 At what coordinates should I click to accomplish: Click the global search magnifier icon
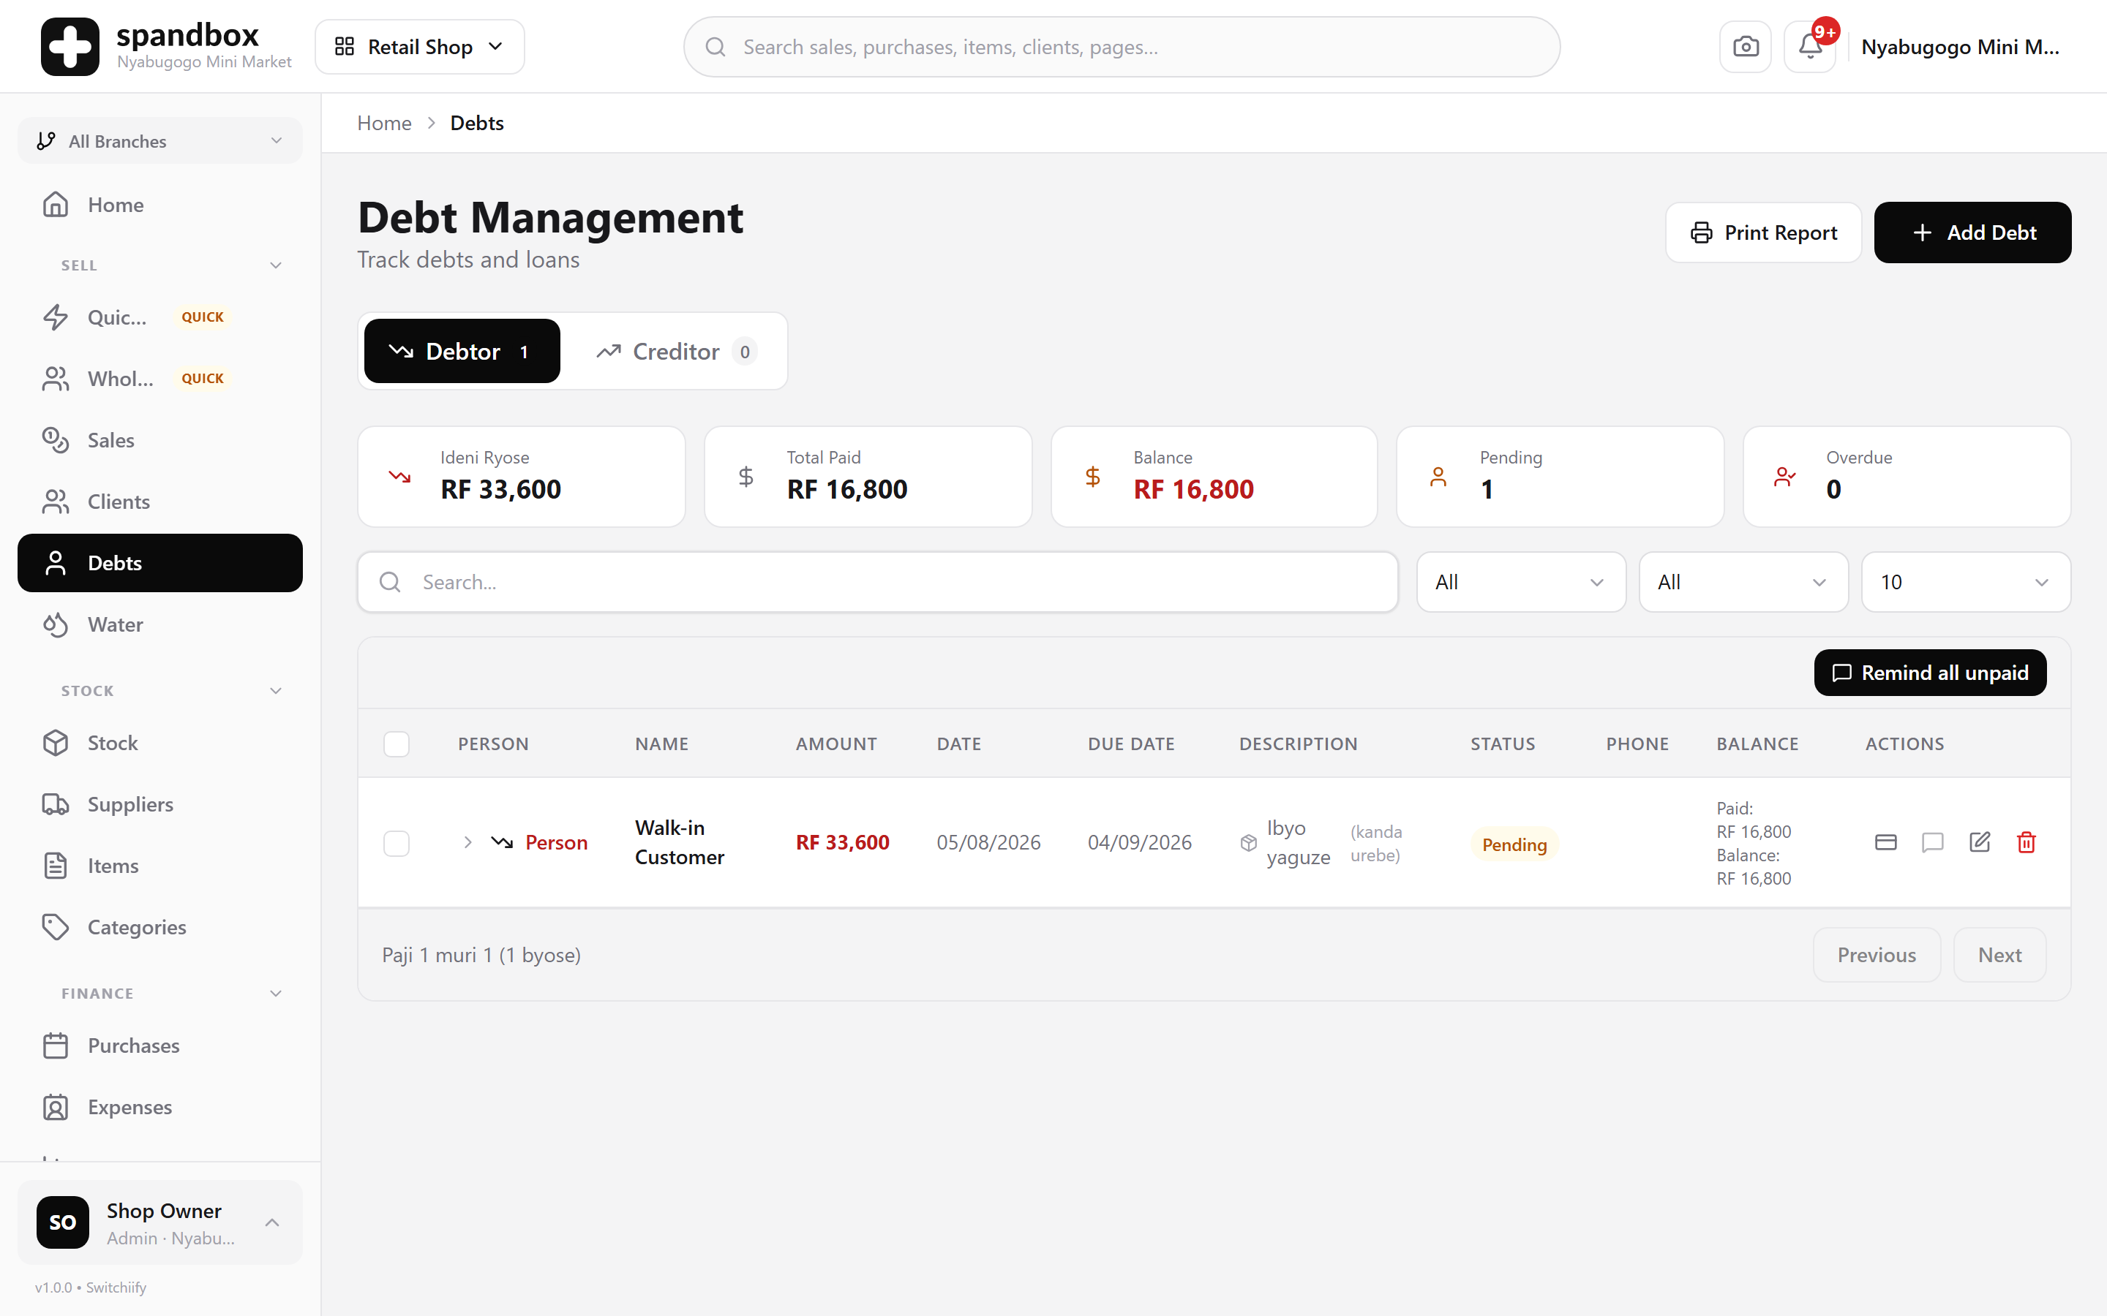click(x=716, y=47)
